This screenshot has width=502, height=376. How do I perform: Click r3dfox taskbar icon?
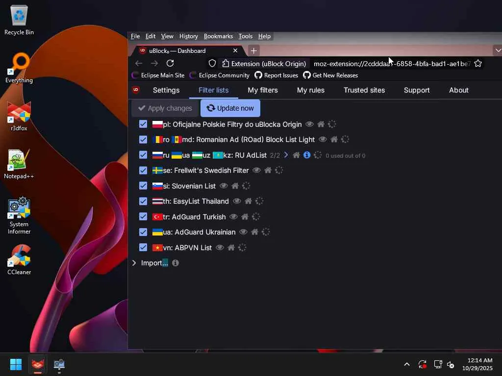pos(38,364)
